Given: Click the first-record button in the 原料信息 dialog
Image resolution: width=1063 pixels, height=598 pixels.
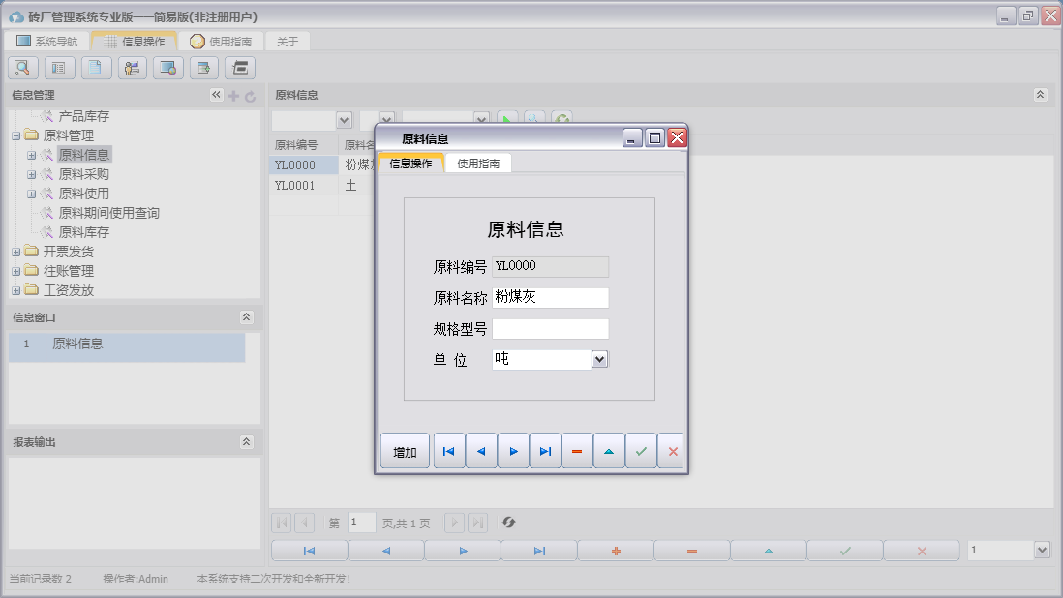Looking at the screenshot, I should pyautogui.click(x=449, y=452).
